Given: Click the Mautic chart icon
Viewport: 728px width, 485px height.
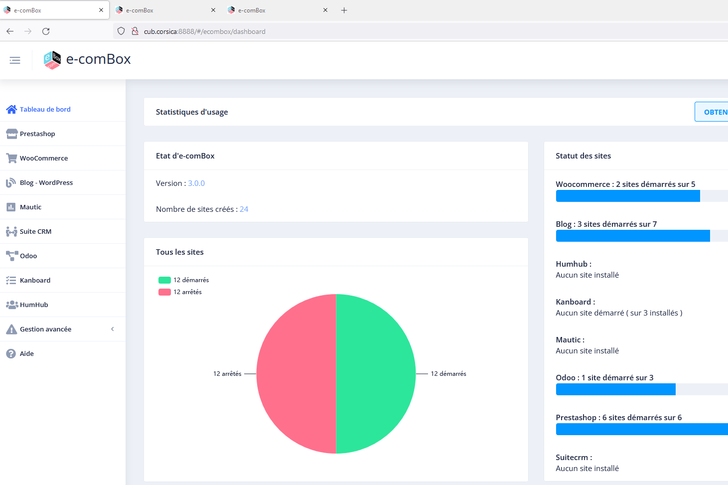Looking at the screenshot, I should coord(11,207).
